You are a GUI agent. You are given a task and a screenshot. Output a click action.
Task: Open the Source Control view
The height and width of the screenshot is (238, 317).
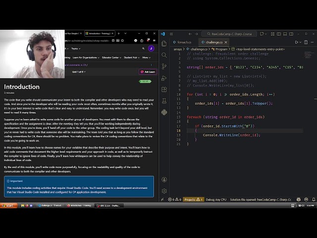tap(164, 66)
